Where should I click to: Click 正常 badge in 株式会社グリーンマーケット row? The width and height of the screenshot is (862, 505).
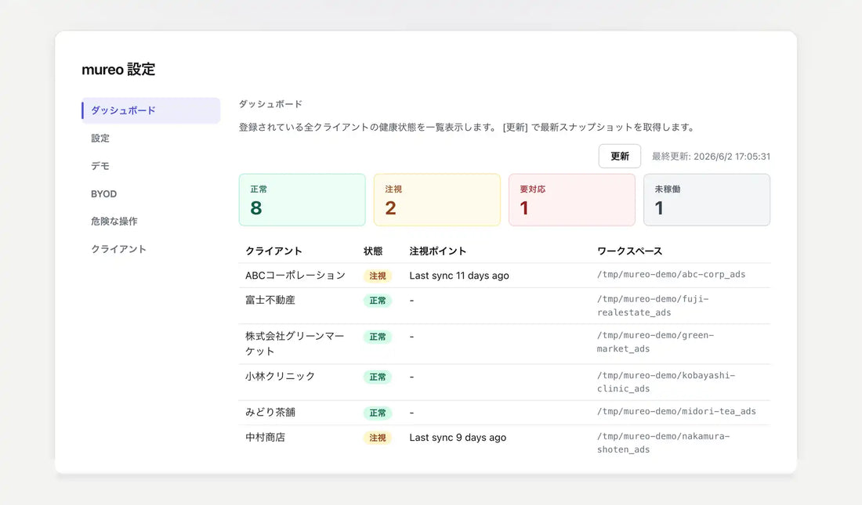click(x=377, y=337)
